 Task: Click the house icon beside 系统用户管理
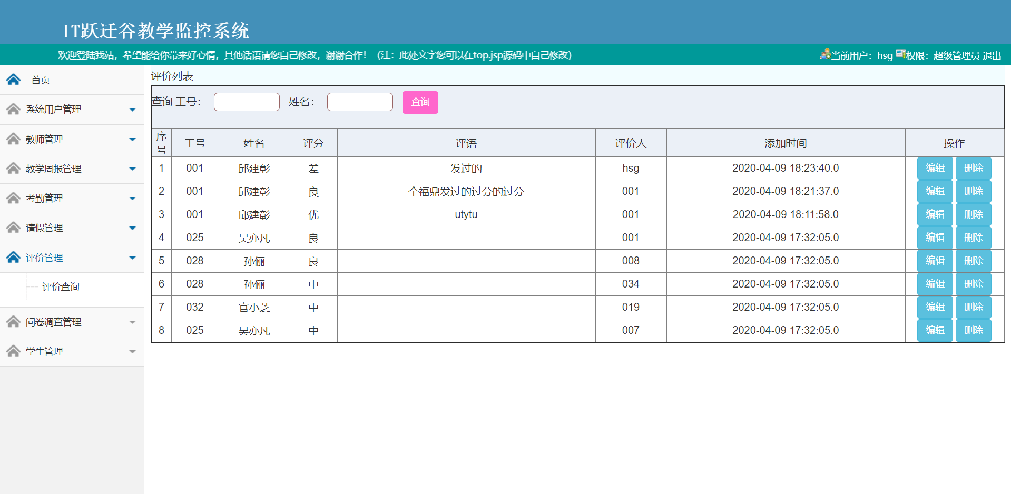[x=13, y=109]
